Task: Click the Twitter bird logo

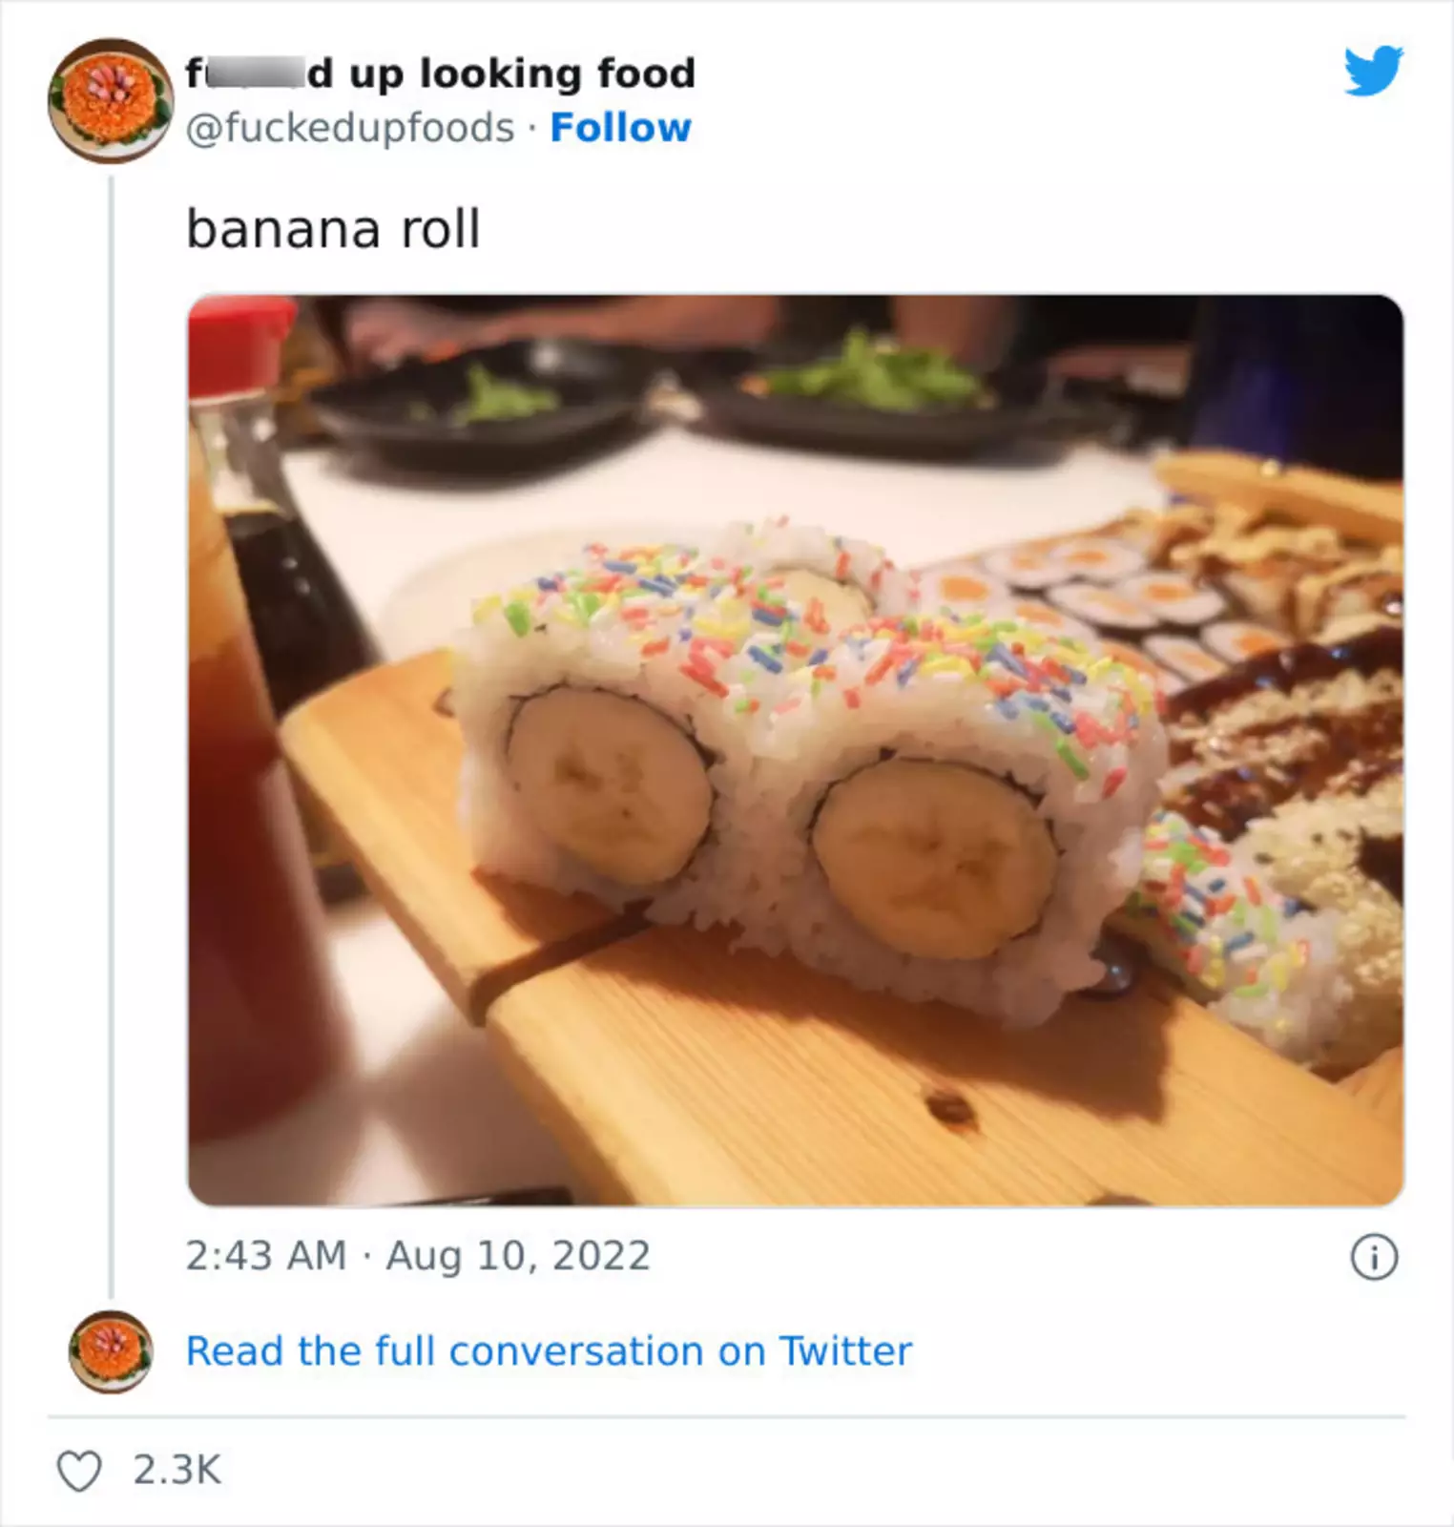Action: click(x=1373, y=71)
